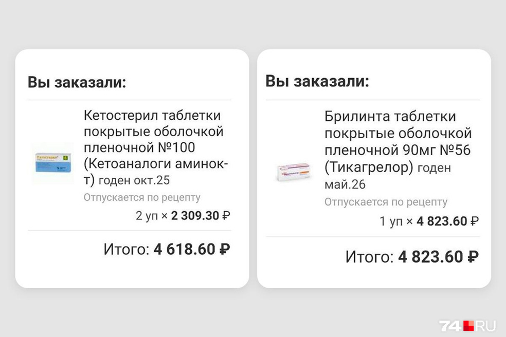This screenshot has height=337, width=506.
Task: Click the 74.RU logo watermark
Action: click(467, 325)
